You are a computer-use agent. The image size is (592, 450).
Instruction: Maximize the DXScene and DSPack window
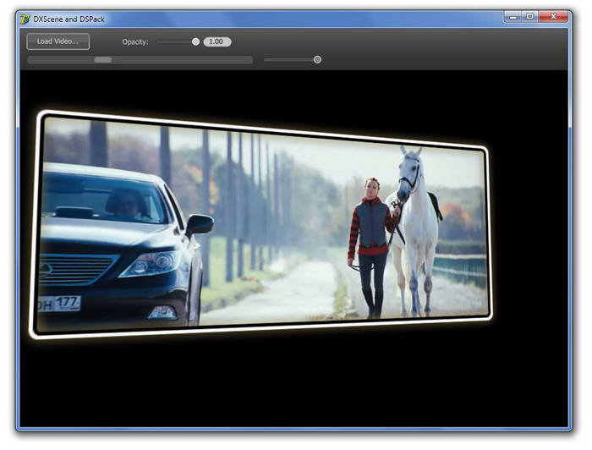coord(530,16)
